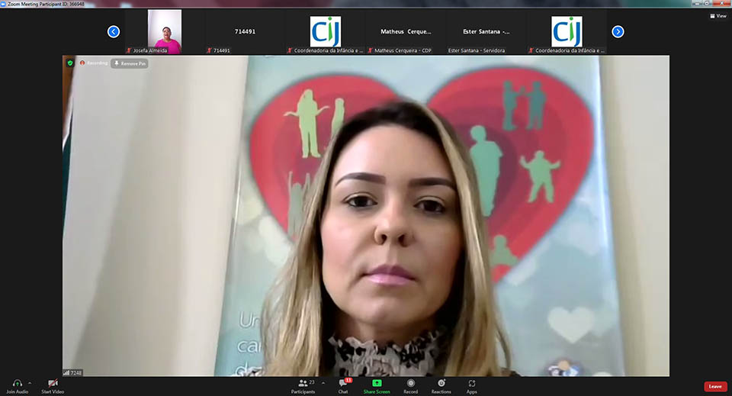The height and width of the screenshot is (396, 732).
Task: Click the green Share Screen icon
Action: [x=377, y=384]
